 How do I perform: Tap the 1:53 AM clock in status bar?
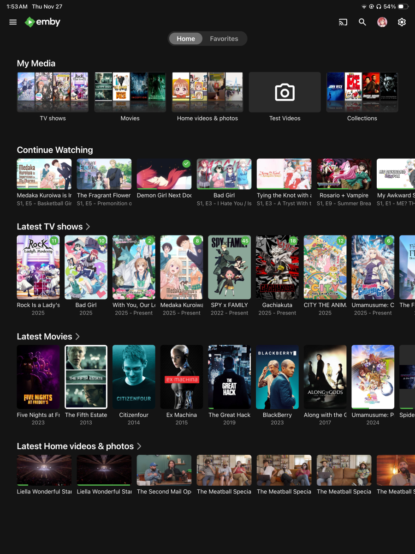tap(17, 7)
